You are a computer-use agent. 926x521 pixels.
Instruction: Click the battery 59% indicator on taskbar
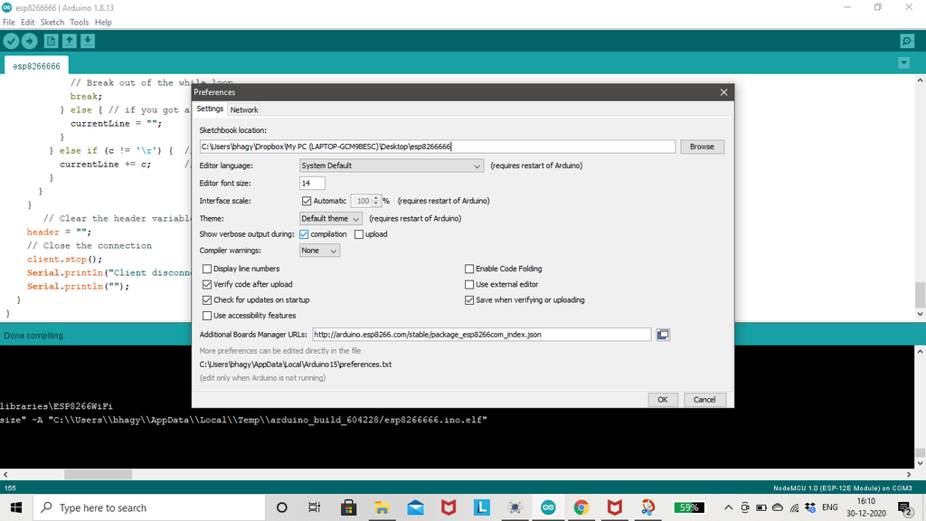coord(688,507)
